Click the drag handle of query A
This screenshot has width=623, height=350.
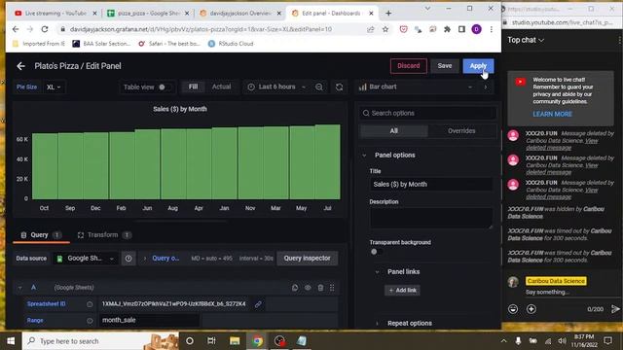(332, 288)
